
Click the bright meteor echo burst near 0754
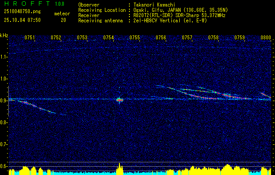click(x=120, y=100)
